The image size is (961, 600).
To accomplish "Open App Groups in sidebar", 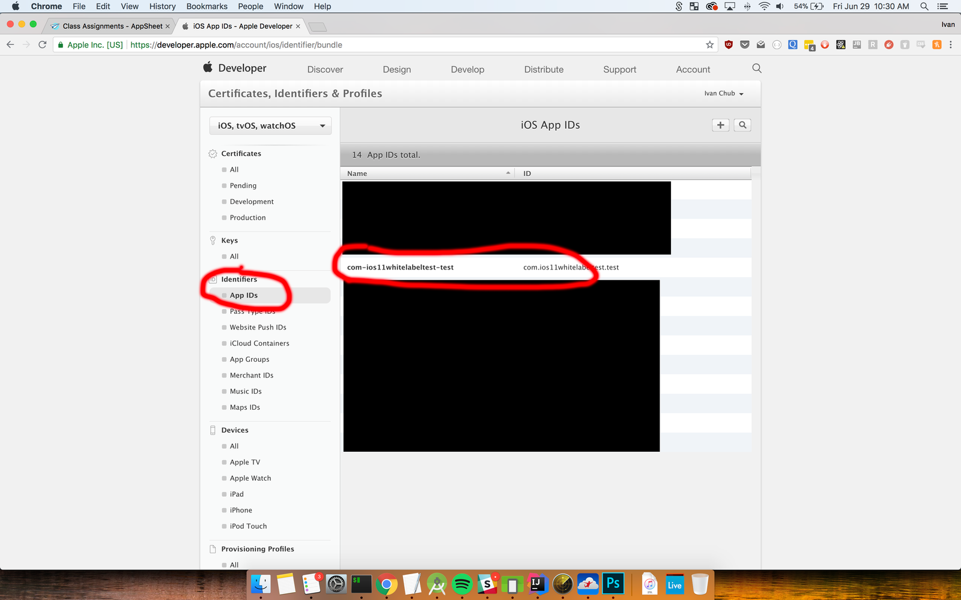I will (x=249, y=359).
